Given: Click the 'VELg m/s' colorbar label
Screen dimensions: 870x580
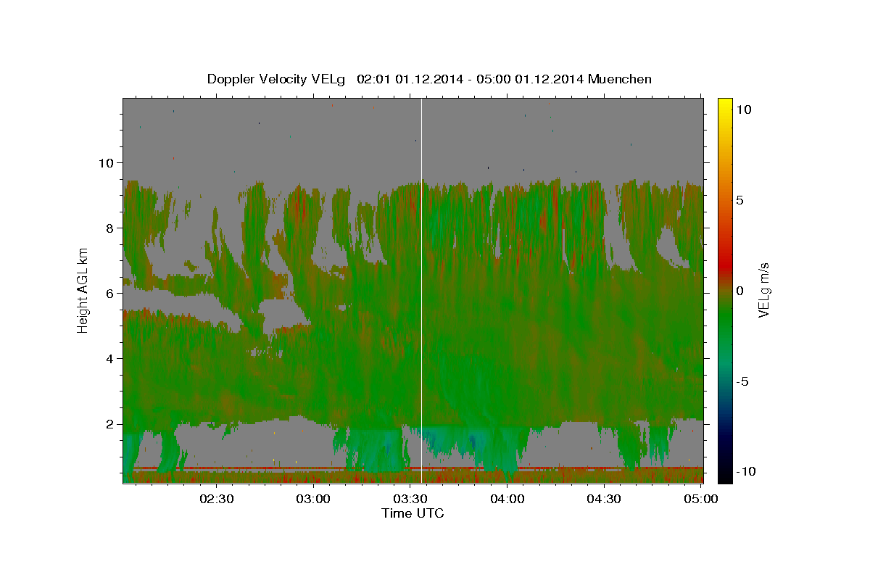Looking at the screenshot, I should (x=763, y=291).
